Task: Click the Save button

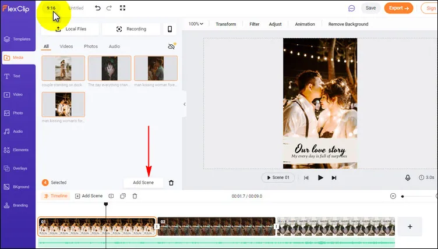Action: pyautogui.click(x=370, y=8)
